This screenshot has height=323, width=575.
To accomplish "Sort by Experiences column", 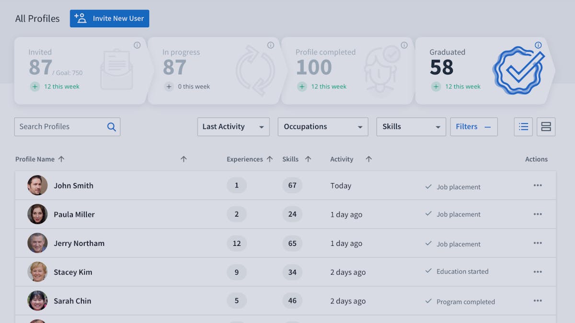I will [x=250, y=159].
